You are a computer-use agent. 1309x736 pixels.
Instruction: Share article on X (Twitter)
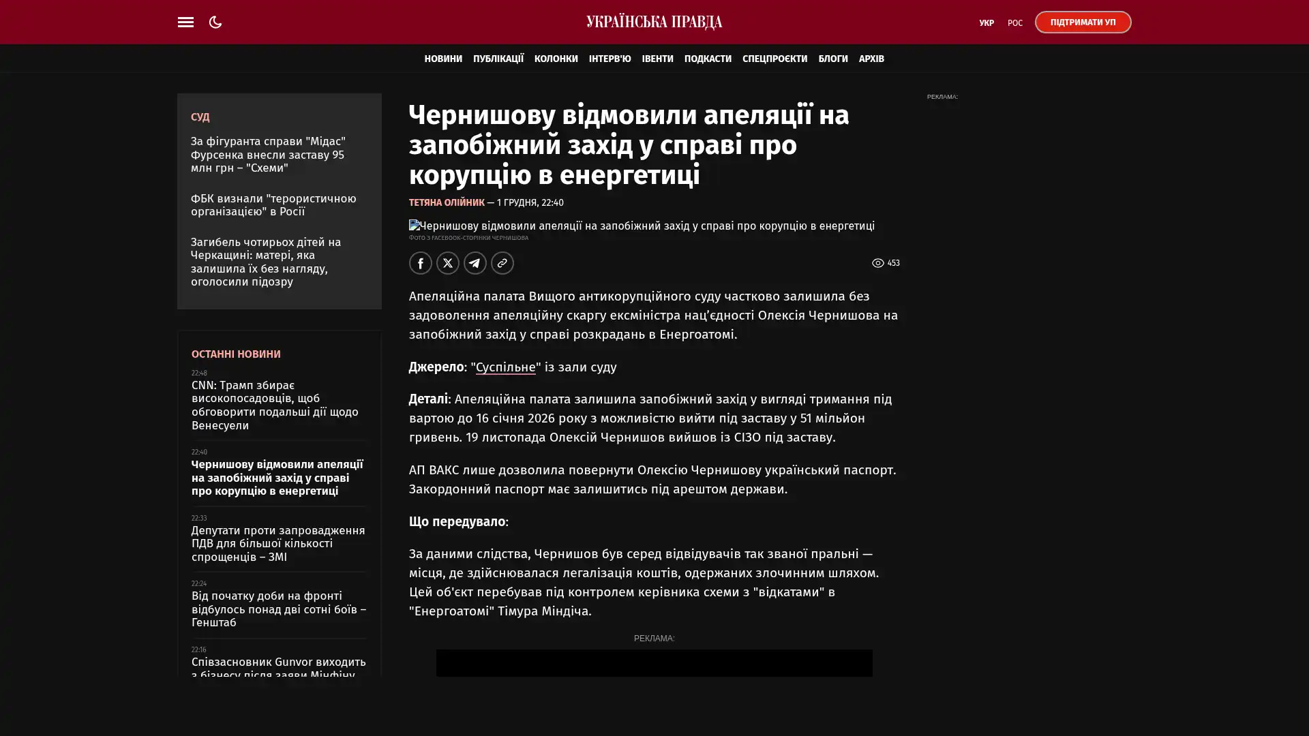click(447, 263)
